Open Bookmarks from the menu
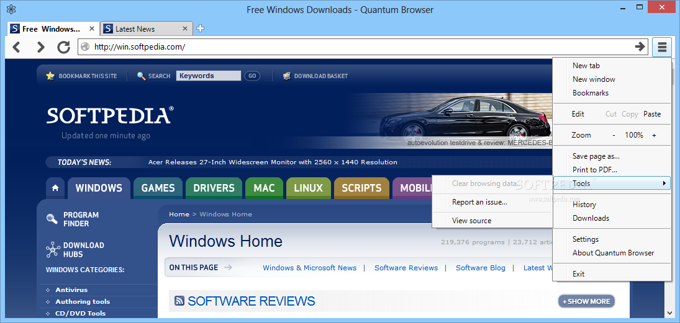This screenshot has width=680, height=323. (x=590, y=92)
